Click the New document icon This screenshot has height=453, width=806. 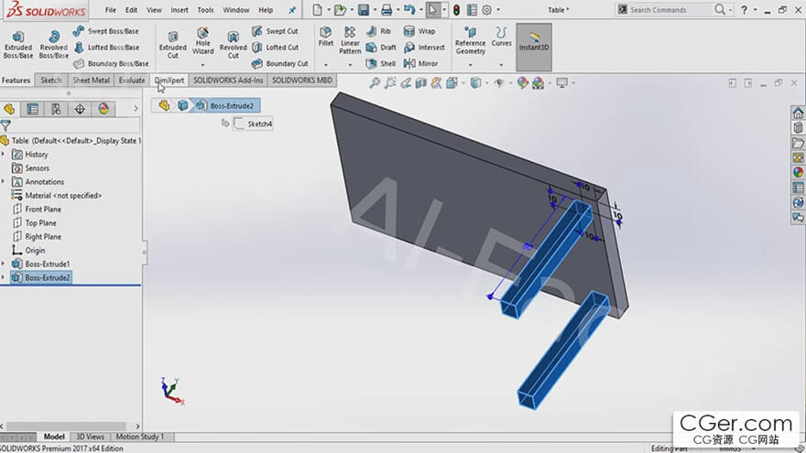pos(317,10)
